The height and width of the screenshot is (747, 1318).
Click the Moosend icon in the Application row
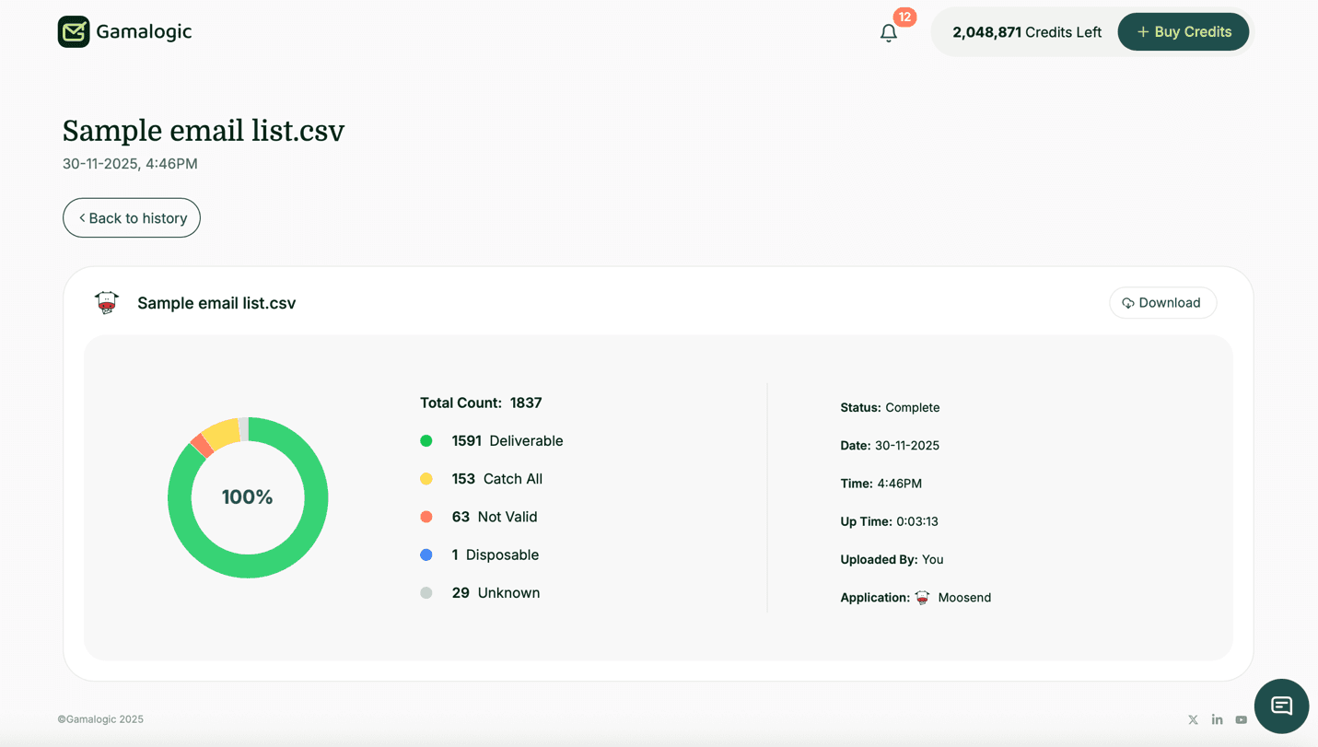[x=922, y=597]
